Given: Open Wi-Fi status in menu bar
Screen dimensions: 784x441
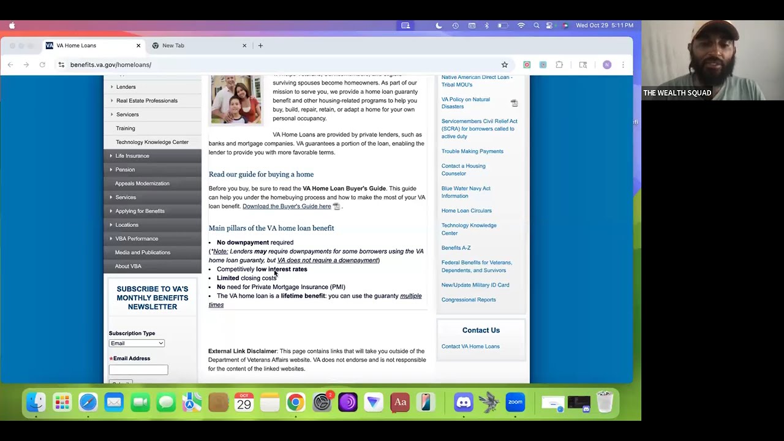Looking at the screenshot, I should point(521,26).
